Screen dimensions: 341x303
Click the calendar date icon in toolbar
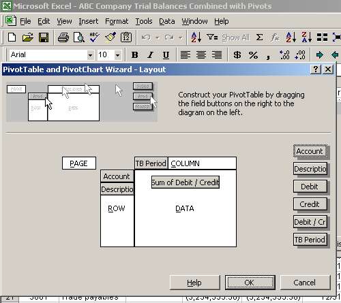126,37
